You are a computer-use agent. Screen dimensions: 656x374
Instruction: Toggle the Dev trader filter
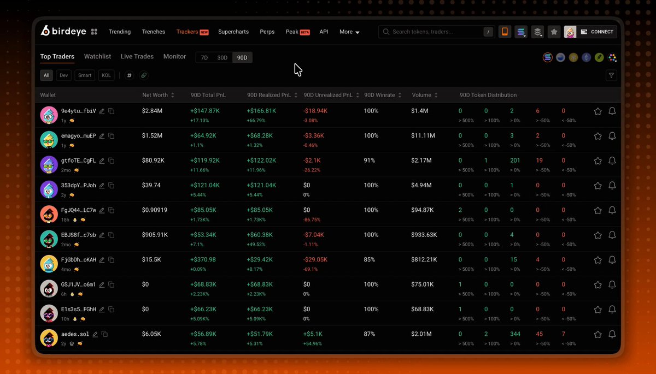(x=64, y=75)
